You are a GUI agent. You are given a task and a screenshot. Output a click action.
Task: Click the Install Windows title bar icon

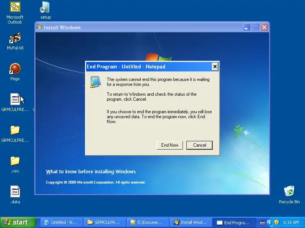click(39, 27)
